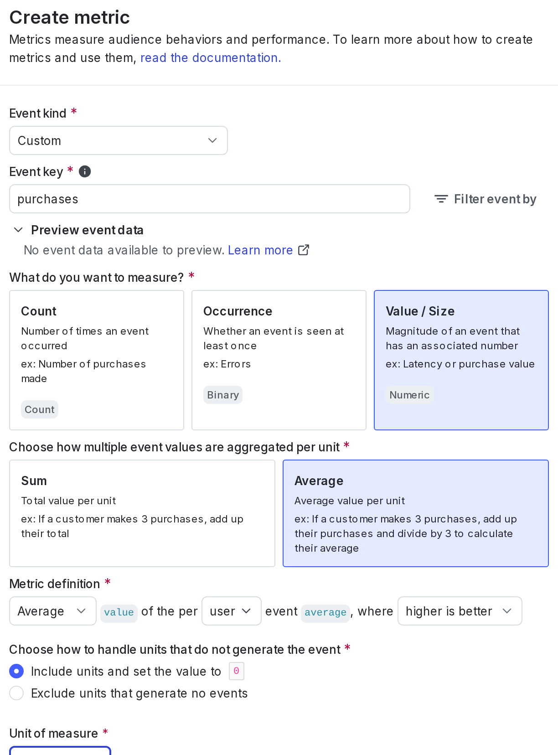Screen dimensions: 558x755
Task: Open the read the documentation link
Action: pos(211,58)
